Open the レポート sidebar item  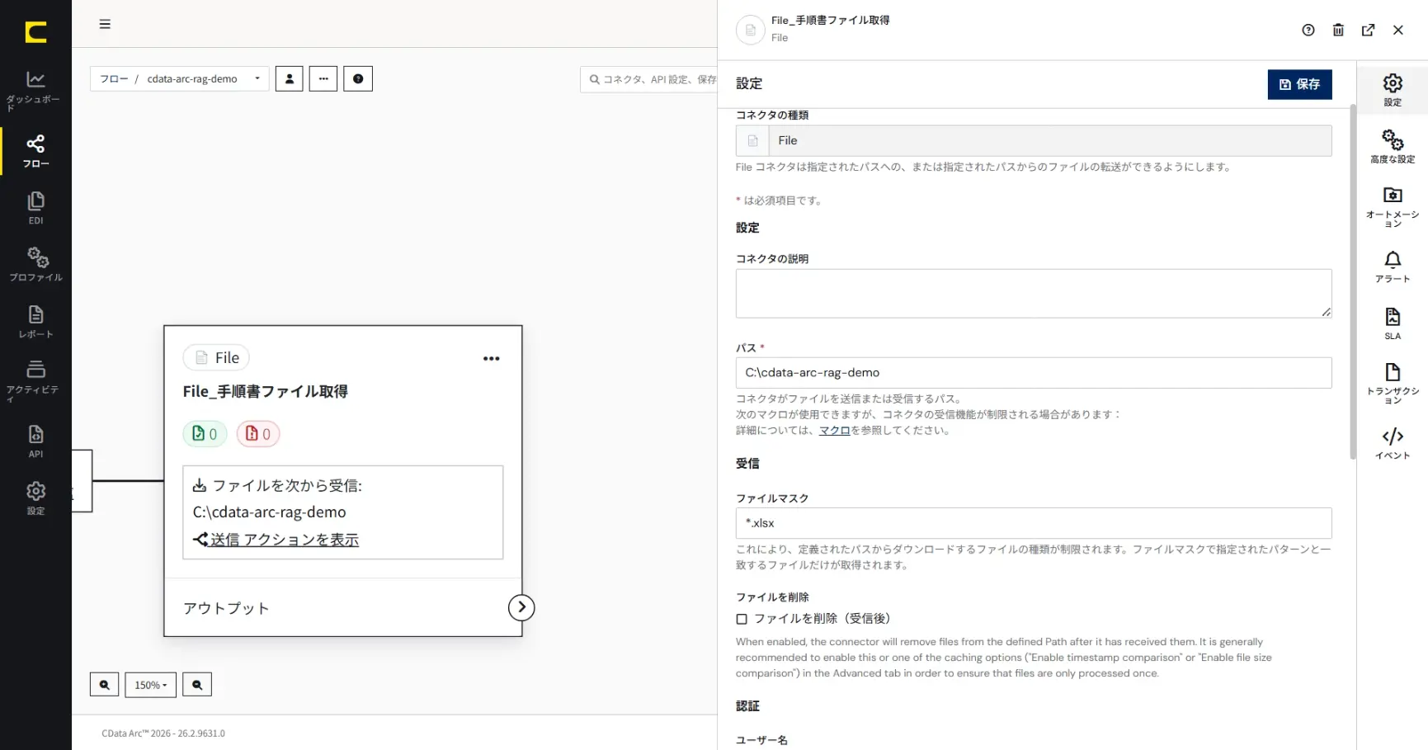35,321
